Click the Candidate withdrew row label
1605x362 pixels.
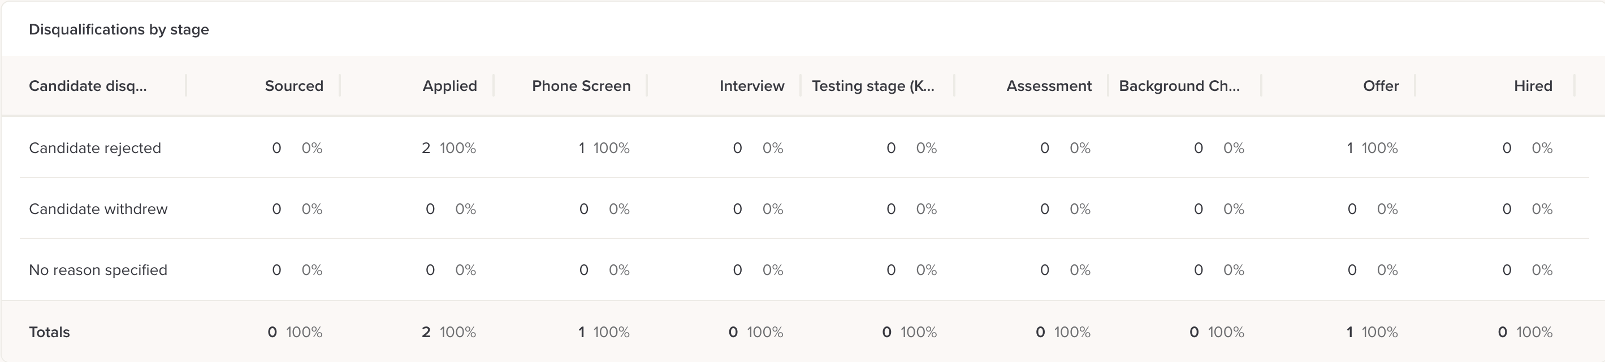(98, 209)
